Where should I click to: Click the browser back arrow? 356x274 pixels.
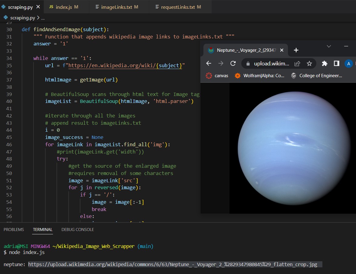[x=209, y=63]
